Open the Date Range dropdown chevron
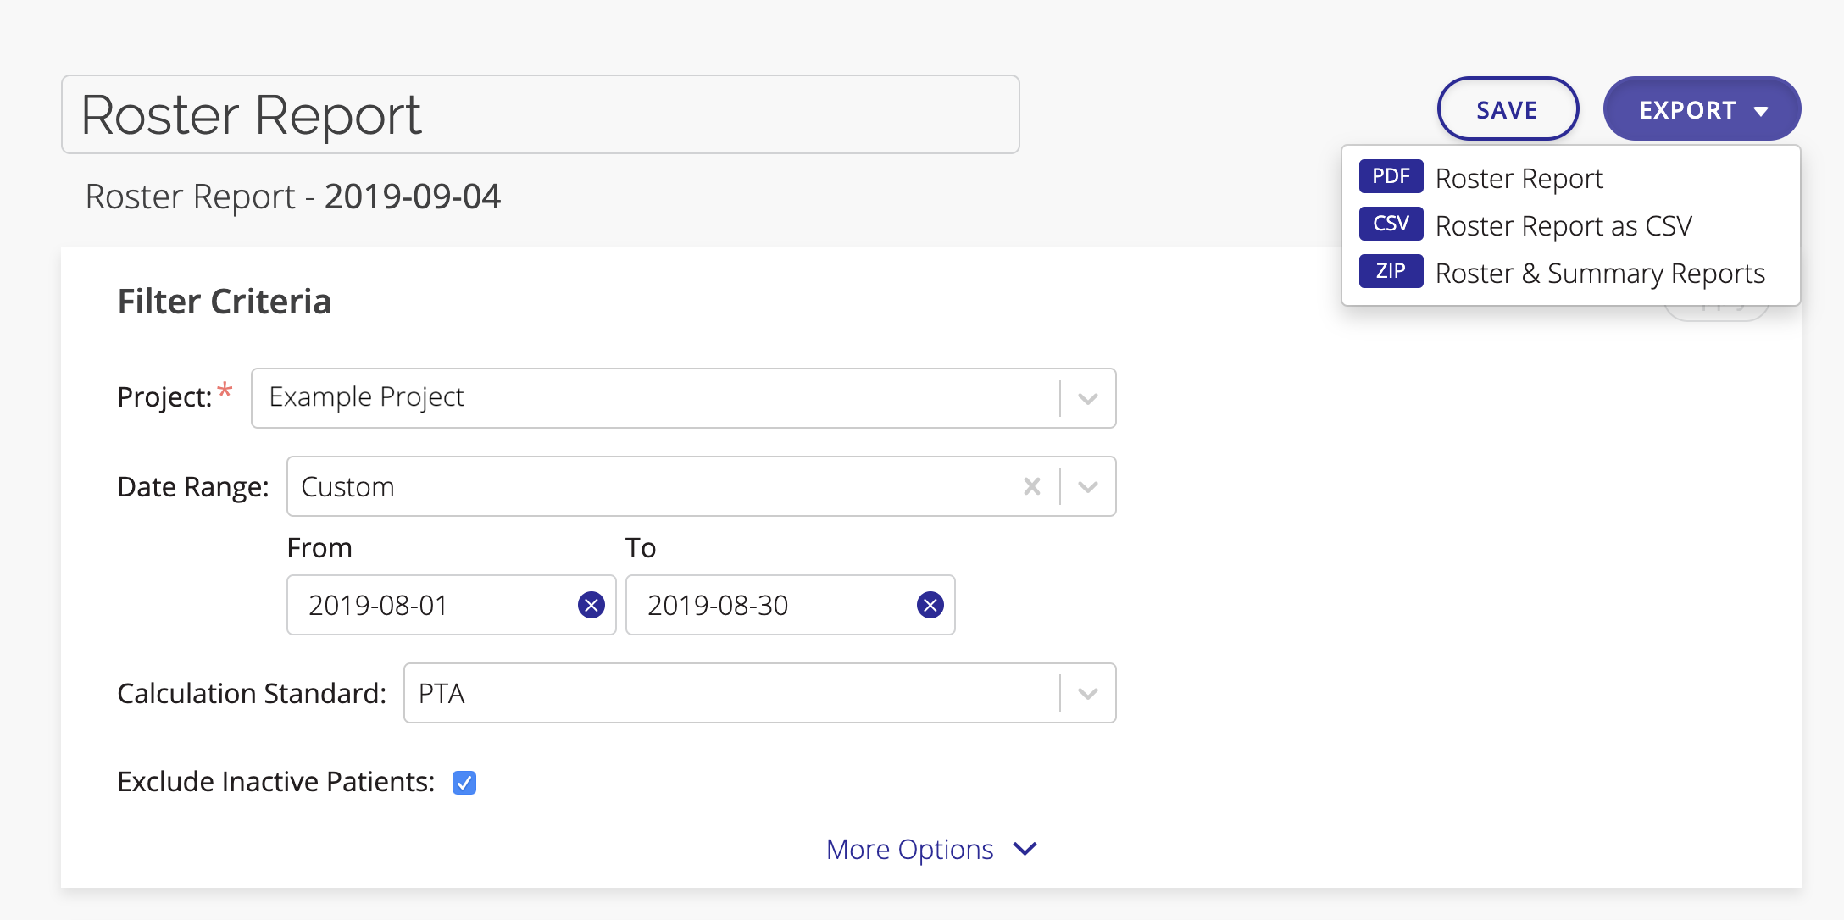 (x=1088, y=486)
